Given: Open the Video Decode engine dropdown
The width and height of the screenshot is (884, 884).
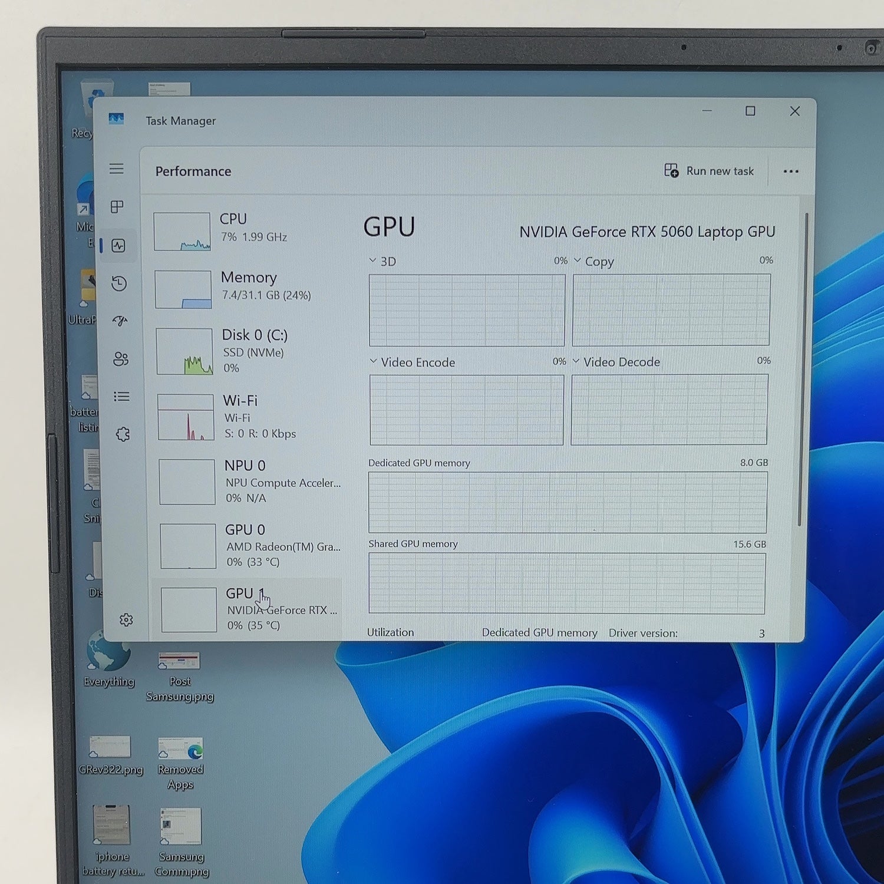Looking at the screenshot, I should 616,361.
